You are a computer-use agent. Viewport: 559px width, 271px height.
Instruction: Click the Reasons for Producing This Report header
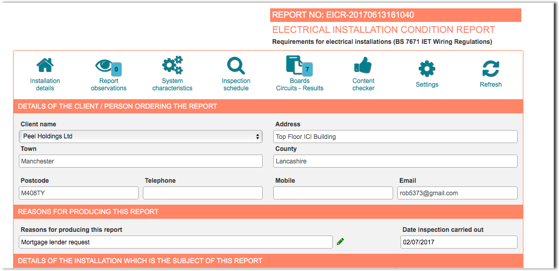pos(268,211)
